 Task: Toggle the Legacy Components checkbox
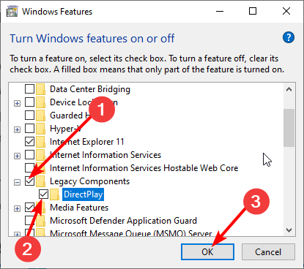tap(29, 181)
